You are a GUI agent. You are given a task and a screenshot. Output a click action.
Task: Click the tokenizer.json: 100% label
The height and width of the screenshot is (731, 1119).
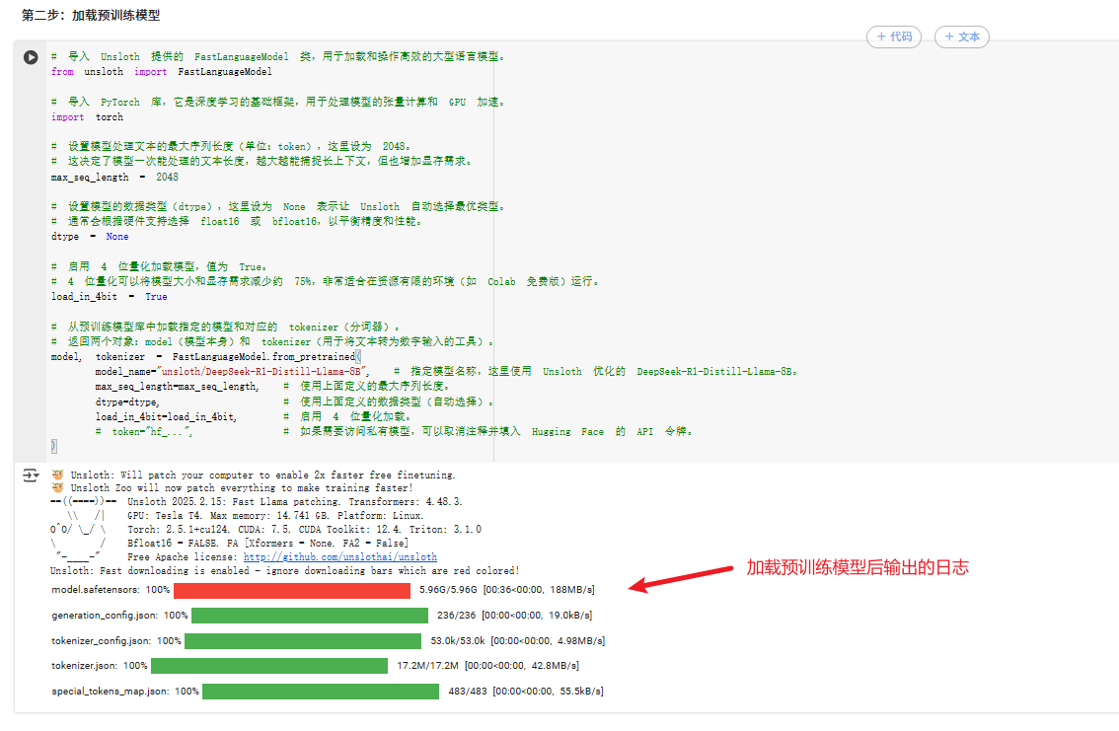click(100, 665)
